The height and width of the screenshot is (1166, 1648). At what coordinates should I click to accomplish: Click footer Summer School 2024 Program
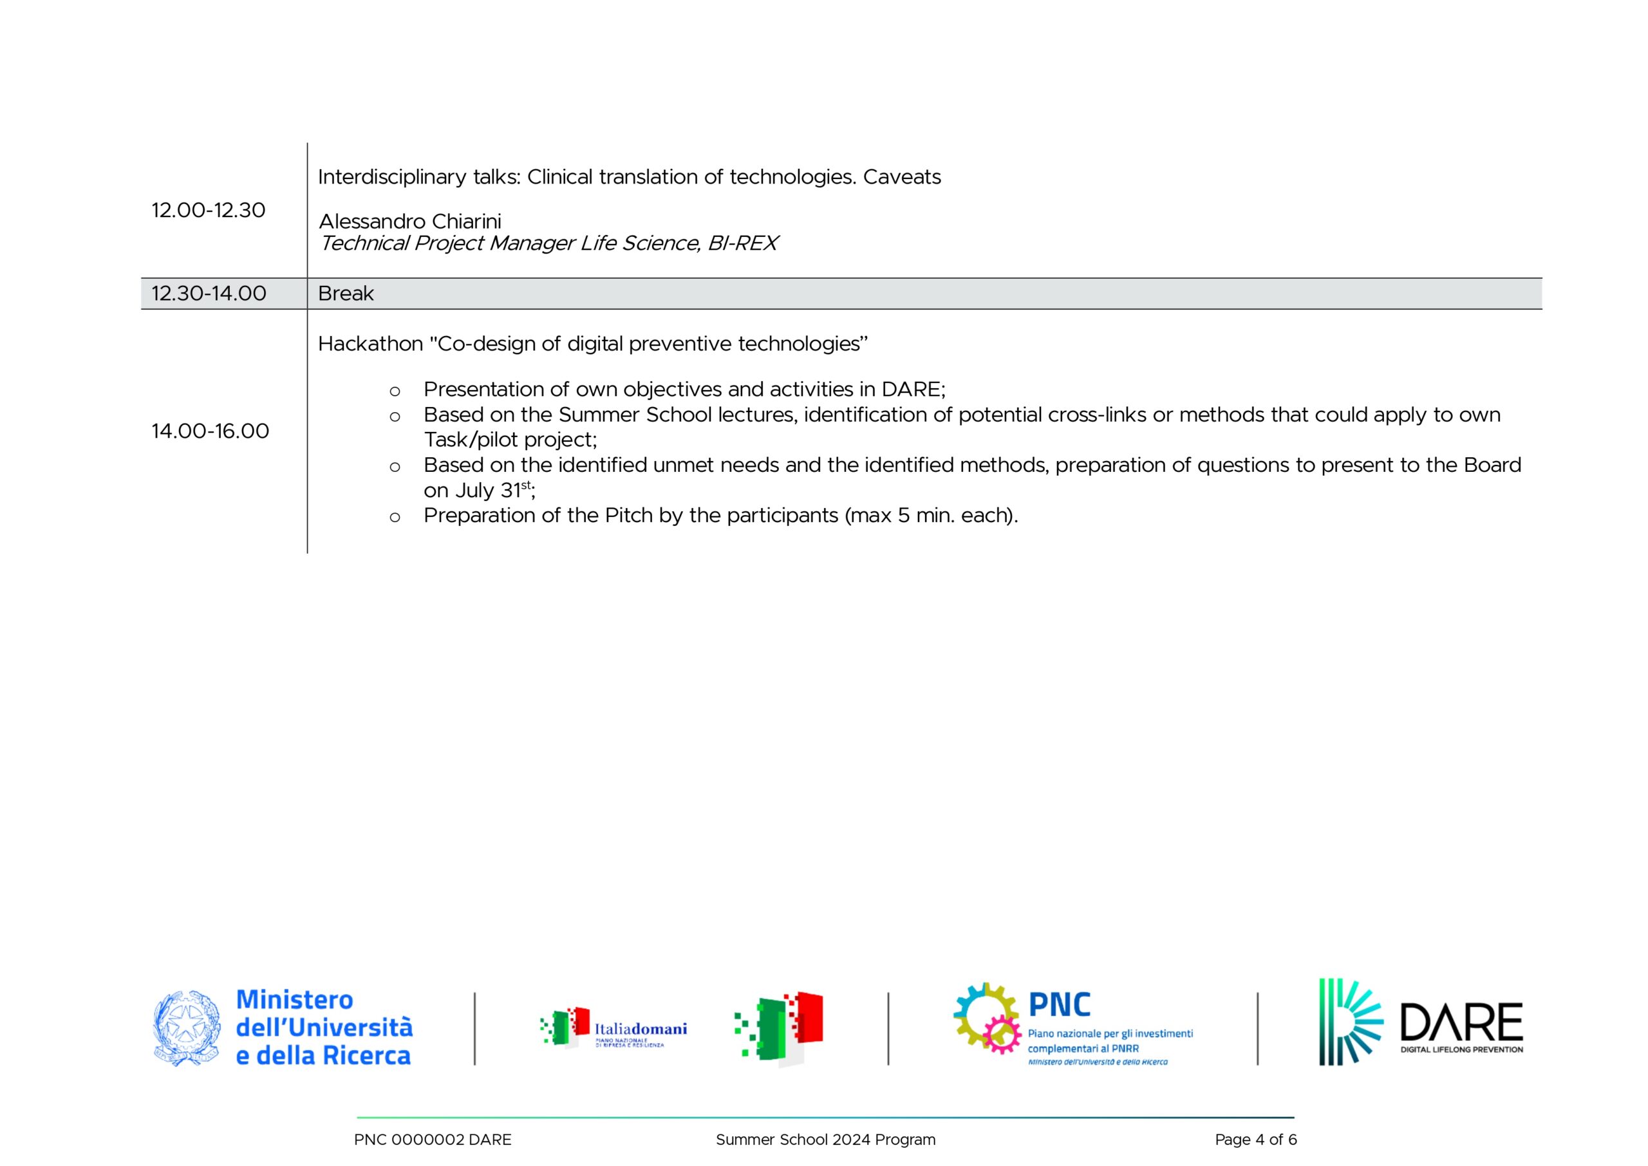pyautogui.click(x=825, y=1140)
